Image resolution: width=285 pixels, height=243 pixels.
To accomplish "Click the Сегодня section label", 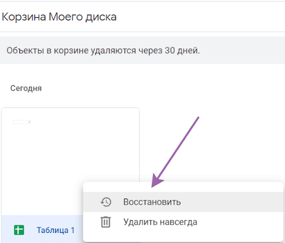I will [26, 88].
